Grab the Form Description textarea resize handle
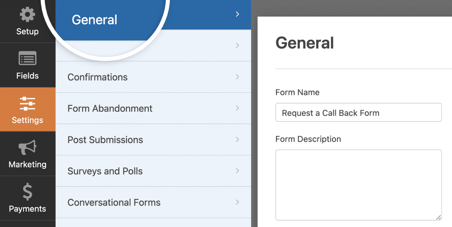This screenshot has height=227, width=452. [439, 218]
